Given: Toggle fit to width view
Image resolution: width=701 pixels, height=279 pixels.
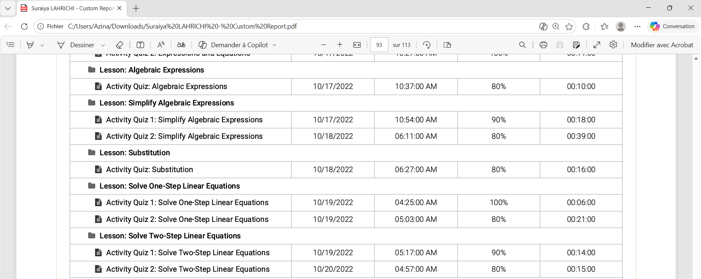Looking at the screenshot, I should pos(357,45).
